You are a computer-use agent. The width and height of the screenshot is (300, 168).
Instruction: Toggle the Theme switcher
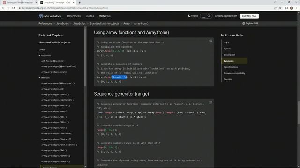[193, 16]
